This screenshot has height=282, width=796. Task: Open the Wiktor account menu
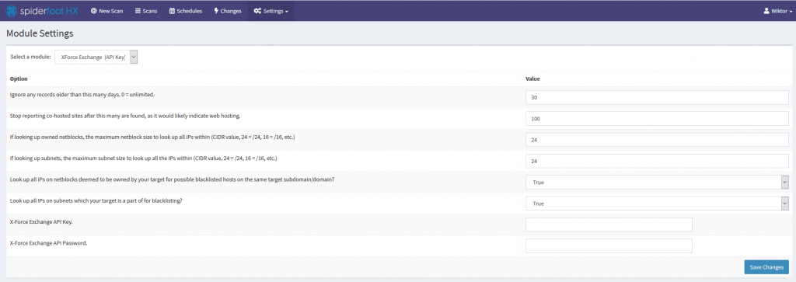coord(777,11)
